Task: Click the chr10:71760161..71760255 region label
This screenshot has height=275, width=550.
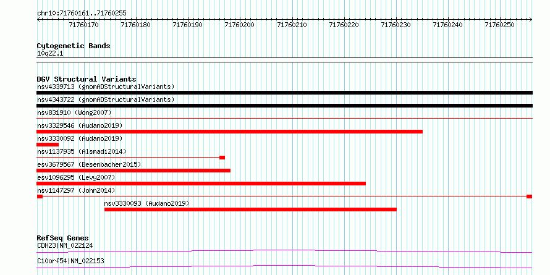Action: (82, 14)
